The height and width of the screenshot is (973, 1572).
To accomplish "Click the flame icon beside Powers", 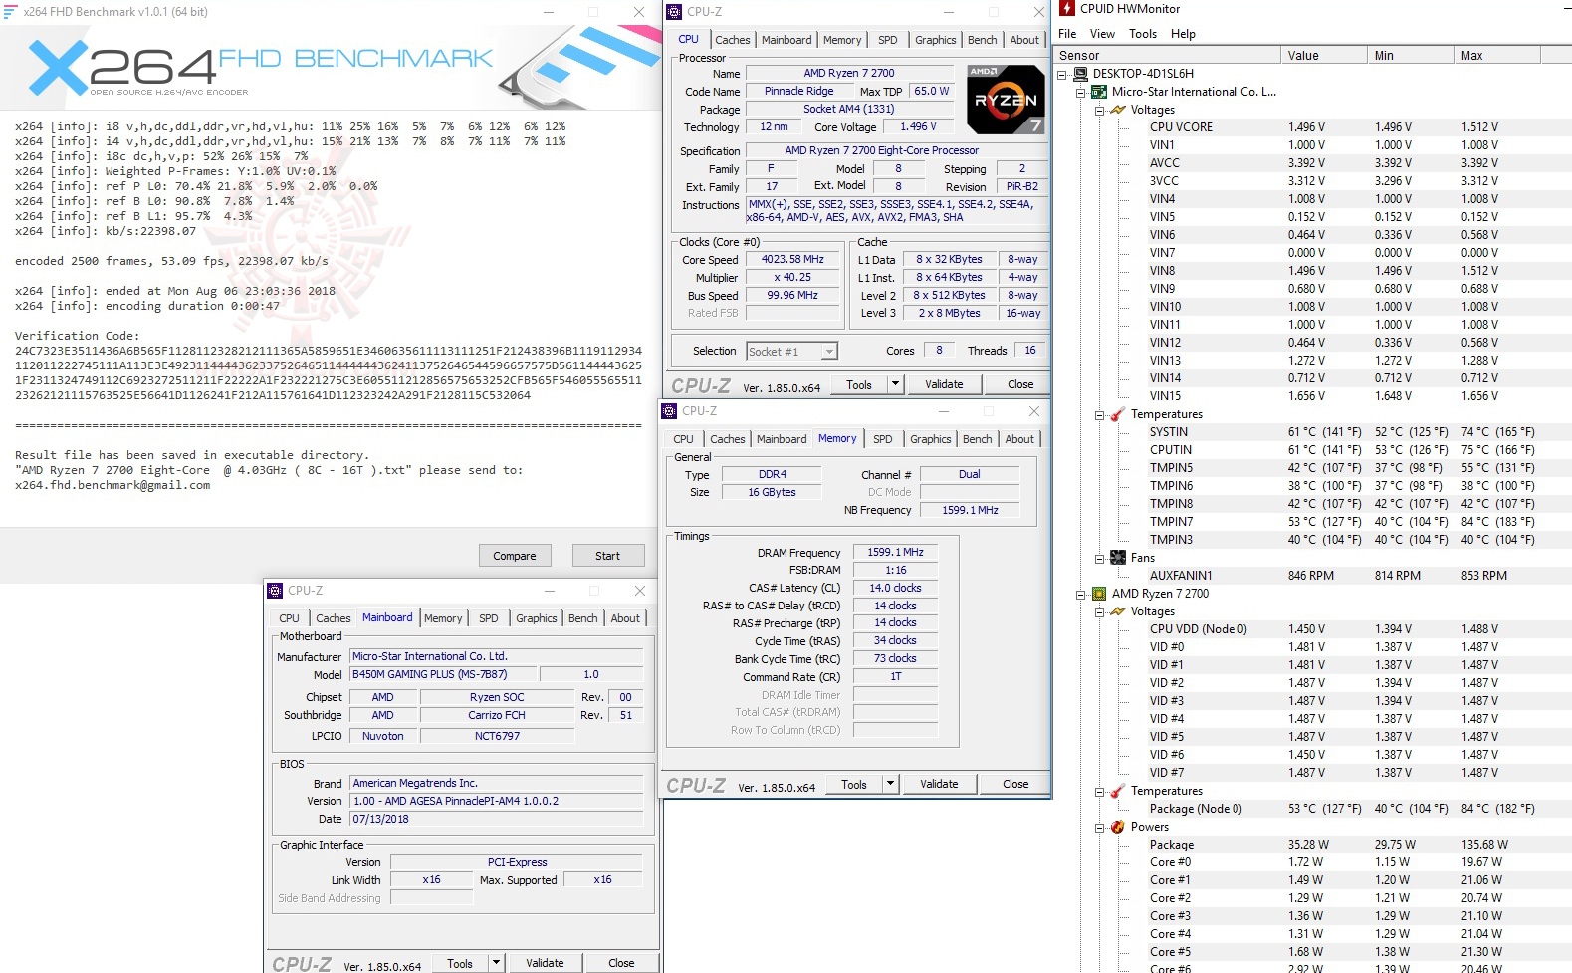I will coord(1118,827).
